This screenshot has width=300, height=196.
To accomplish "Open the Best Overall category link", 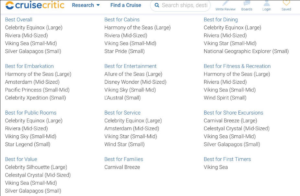I will coord(18,20).
